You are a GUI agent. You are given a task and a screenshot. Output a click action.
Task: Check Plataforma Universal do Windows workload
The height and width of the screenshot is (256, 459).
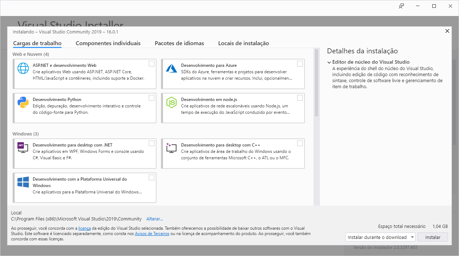[x=152, y=177]
